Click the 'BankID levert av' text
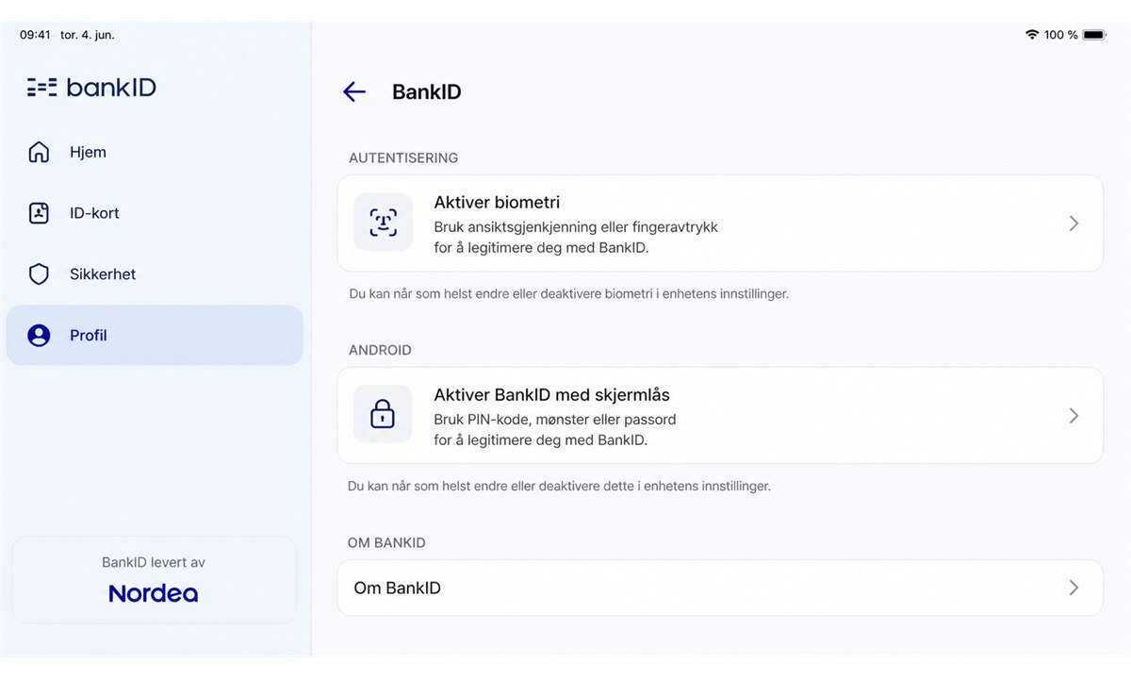Viewport: 1131px width, 679px height. (x=154, y=562)
